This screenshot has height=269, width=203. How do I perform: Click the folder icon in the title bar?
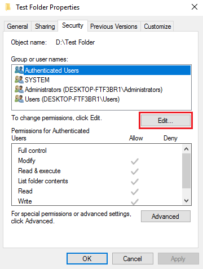click(x=8, y=7)
